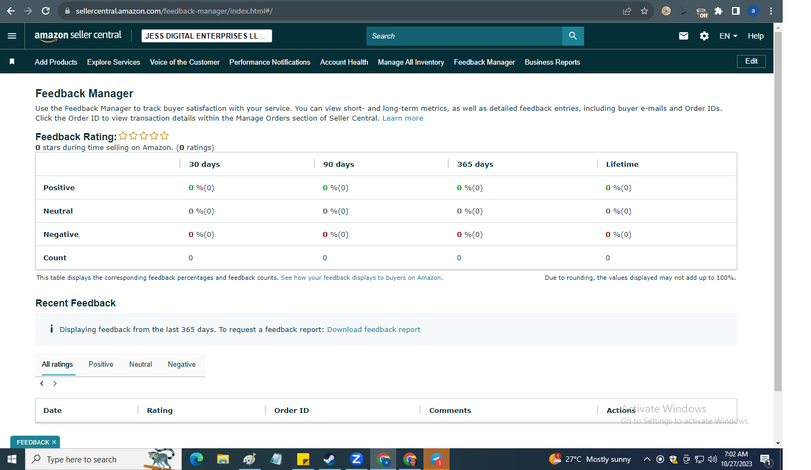The image size is (811, 470).
Task: Click the taskbar volume speaker icon
Action: 712,460
